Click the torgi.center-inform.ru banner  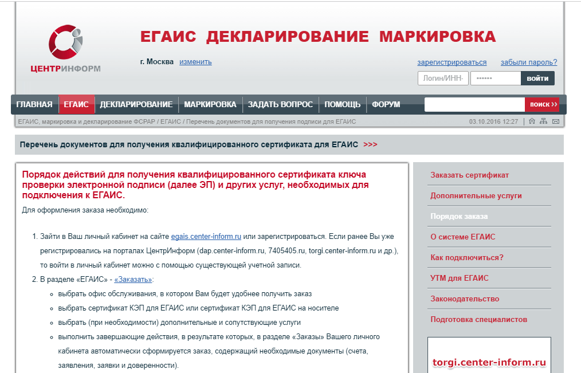(489, 356)
